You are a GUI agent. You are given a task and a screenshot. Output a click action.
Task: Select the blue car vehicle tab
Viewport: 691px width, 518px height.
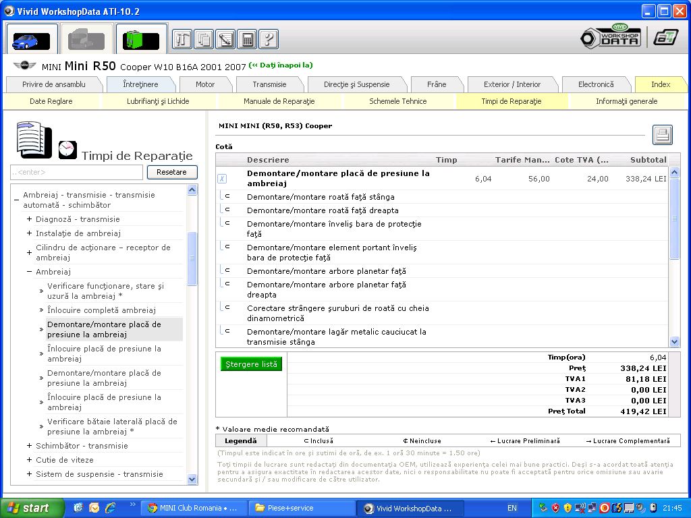point(32,39)
